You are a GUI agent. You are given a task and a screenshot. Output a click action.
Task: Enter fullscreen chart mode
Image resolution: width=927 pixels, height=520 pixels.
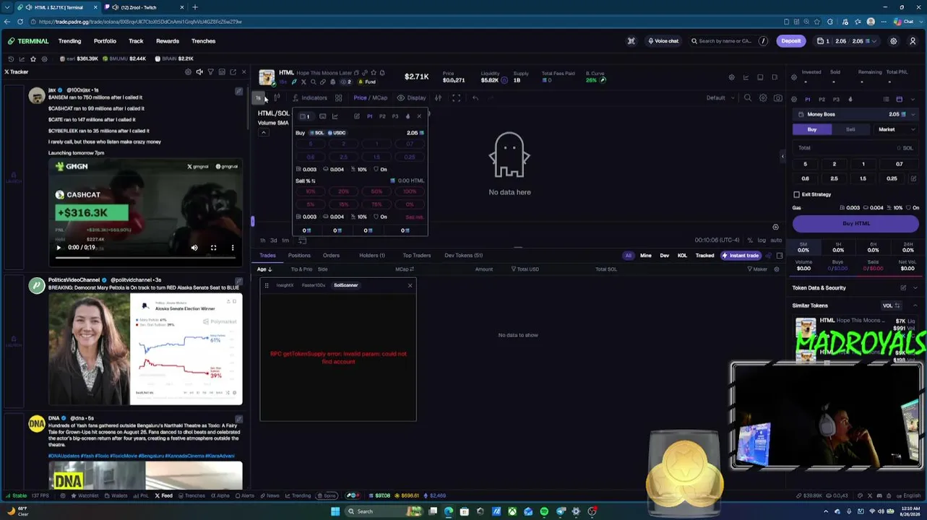tap(456, 97)
